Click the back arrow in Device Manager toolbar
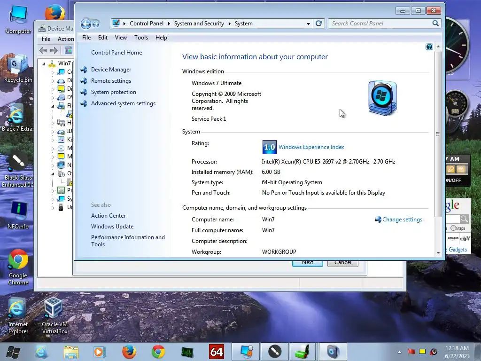 [43, 50]
